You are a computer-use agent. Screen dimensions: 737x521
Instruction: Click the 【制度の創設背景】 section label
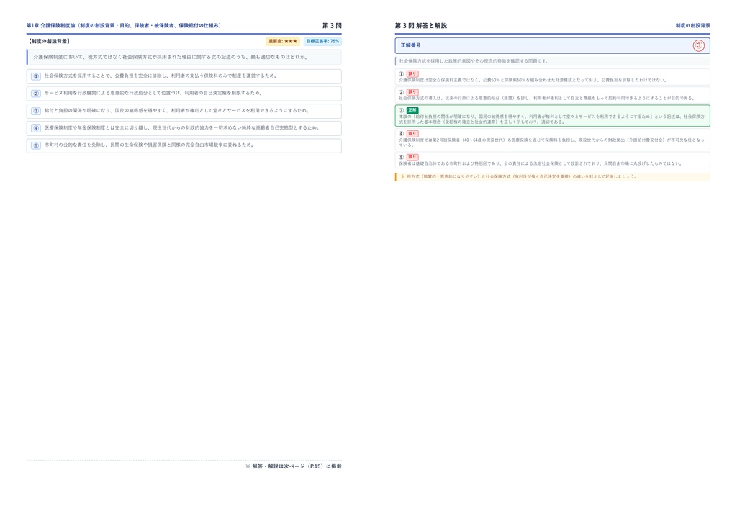pyautogui.click(x=49, y=41)
